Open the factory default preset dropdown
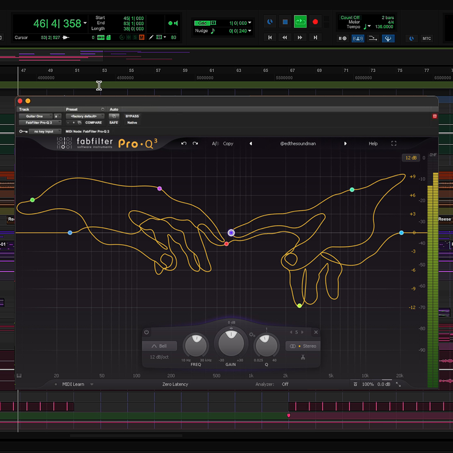Viewport: 453px width, 453px height. (x=85, y=116)
